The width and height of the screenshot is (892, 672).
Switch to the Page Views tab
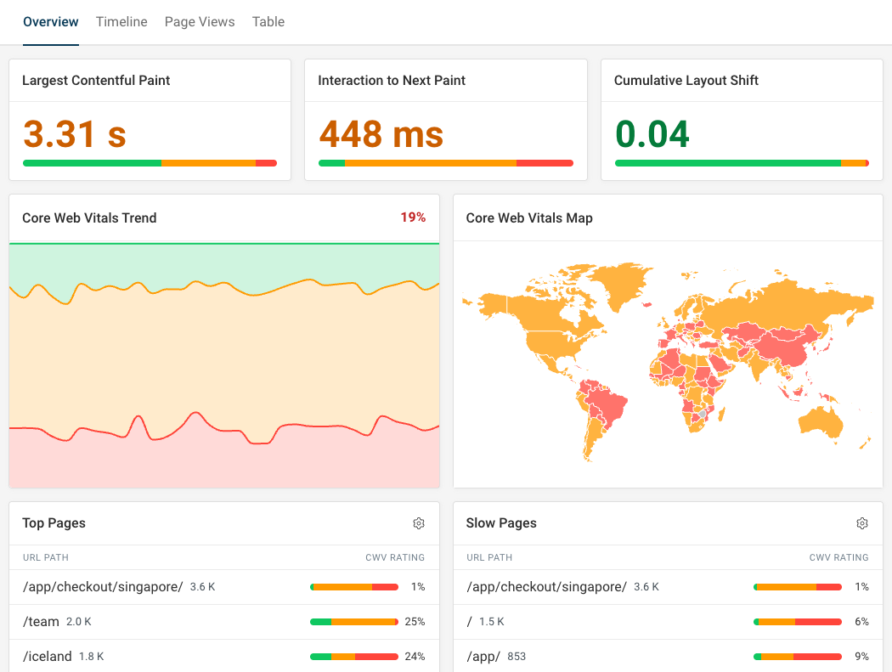[200, 21]
